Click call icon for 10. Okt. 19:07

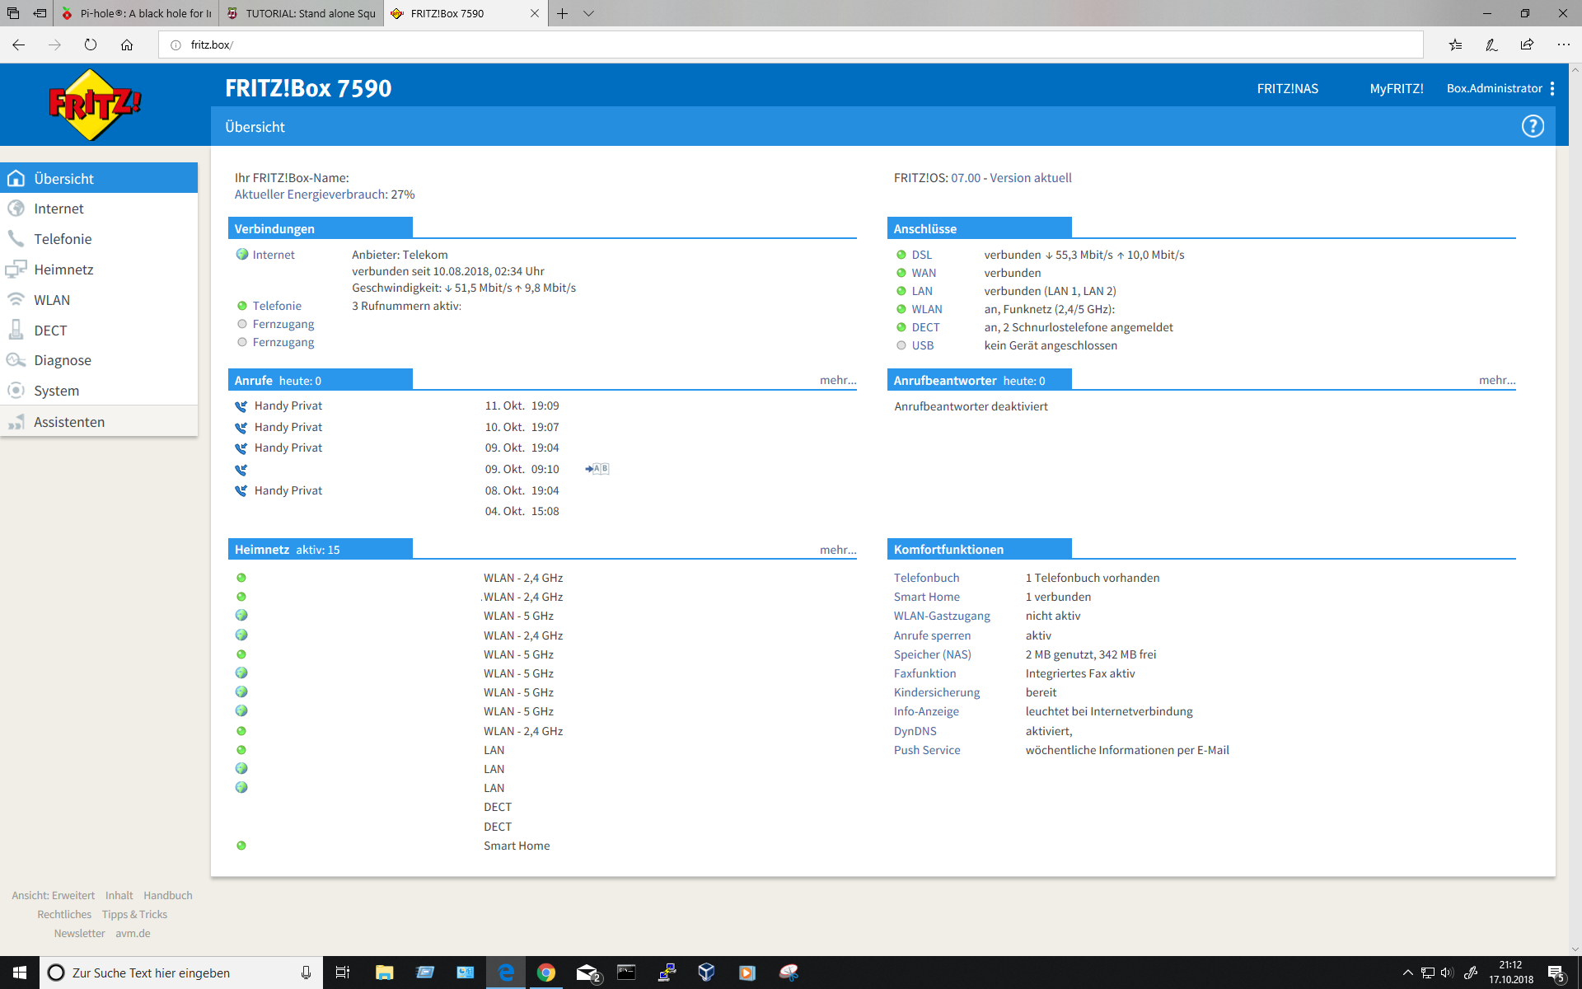[241, 428]
